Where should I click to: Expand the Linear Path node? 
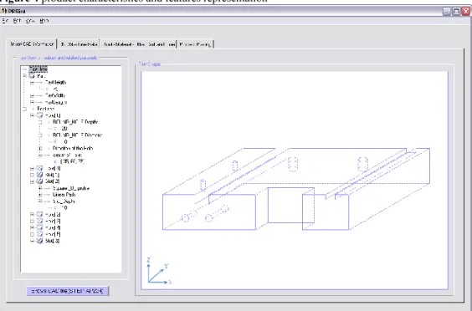pos(39,195)
